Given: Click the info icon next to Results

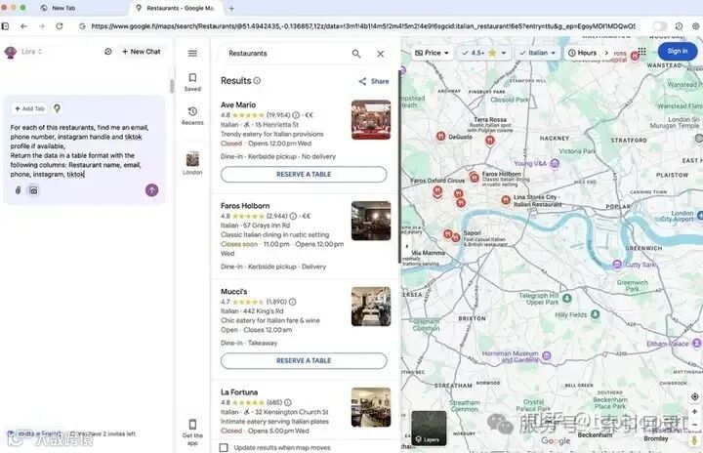Looking at the screenshot, I should [x=257, y=81].
